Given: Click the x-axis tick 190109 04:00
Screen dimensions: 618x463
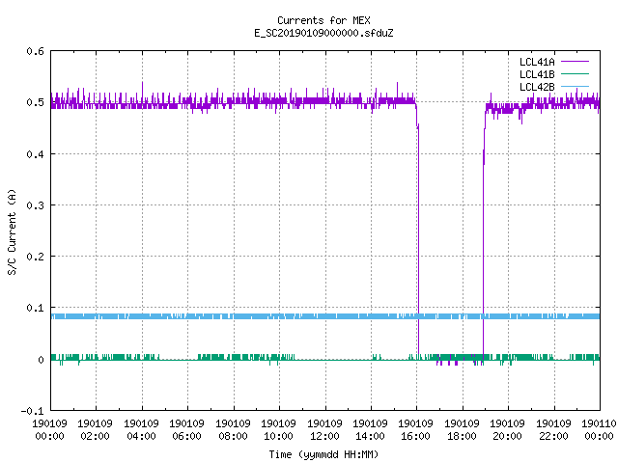Looking at the screenshot, I should (x=141, y=430).
